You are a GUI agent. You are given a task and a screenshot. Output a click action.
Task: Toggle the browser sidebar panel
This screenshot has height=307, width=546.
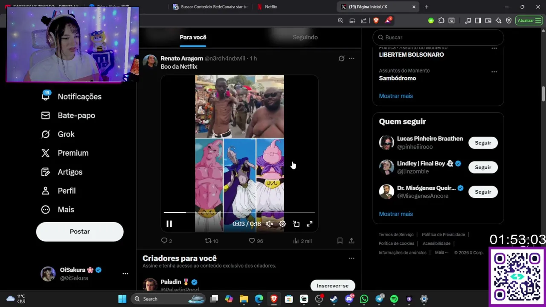[x=478, y=20]
